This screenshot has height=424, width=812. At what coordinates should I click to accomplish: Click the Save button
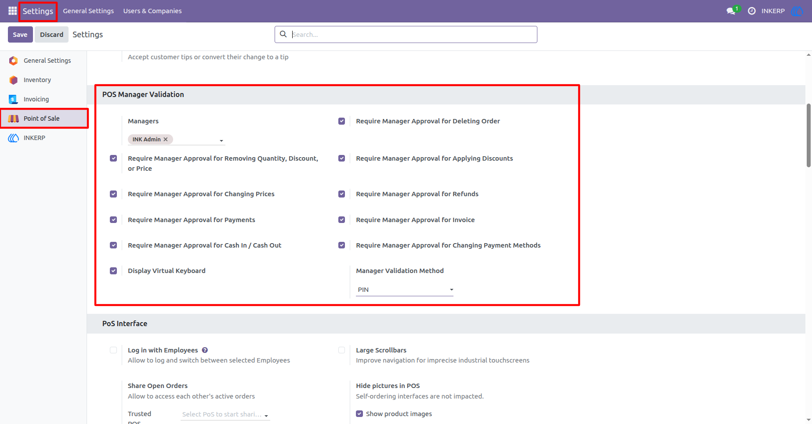point(20,35)
